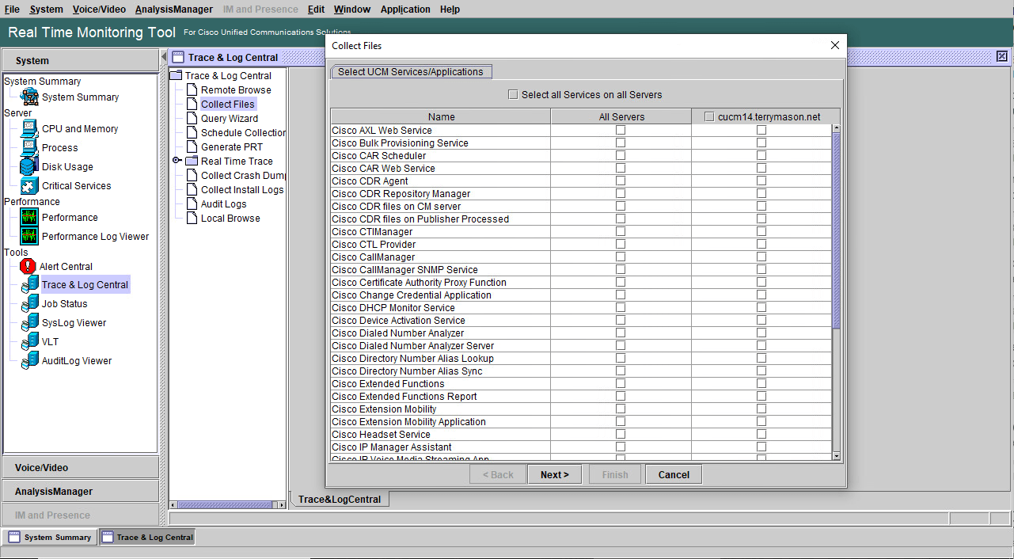
Task: Collapse the System accordion section header
Action: [80, 60]
